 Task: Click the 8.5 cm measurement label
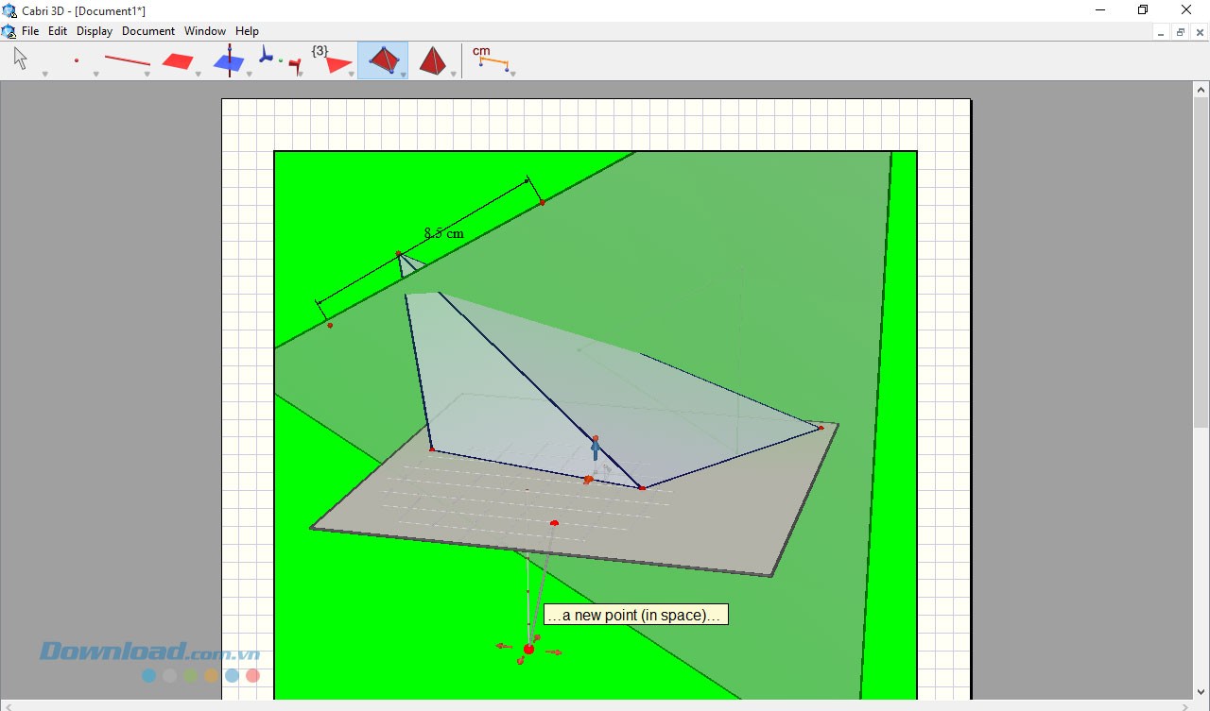(443, 232)
